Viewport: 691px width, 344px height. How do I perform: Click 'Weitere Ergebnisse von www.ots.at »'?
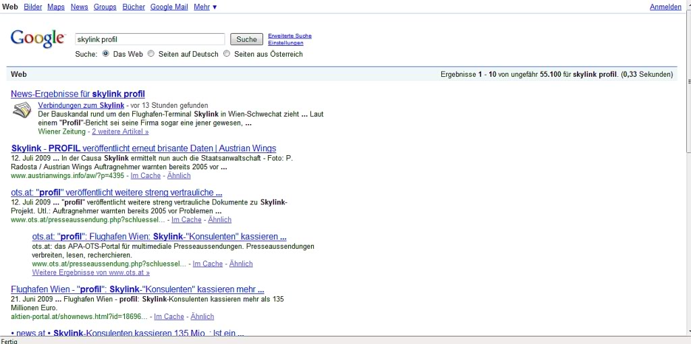91,273
